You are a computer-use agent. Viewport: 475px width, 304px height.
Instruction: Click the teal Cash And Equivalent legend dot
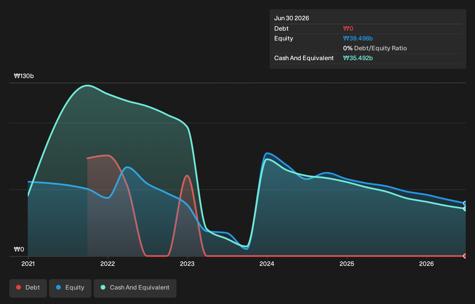tap(103, 287)
